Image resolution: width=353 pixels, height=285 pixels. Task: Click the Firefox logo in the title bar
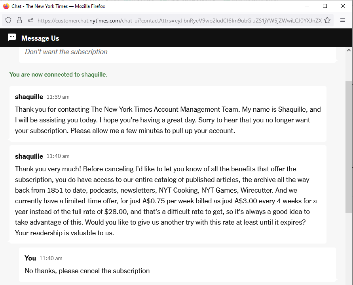click(6, 6)
